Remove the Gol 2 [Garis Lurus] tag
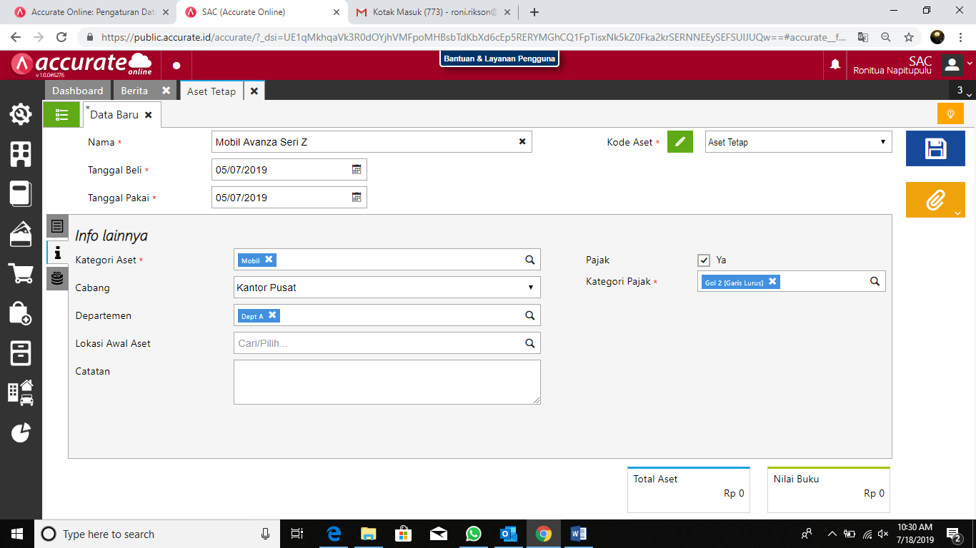The image size is (976, 548). pos(772,282)
